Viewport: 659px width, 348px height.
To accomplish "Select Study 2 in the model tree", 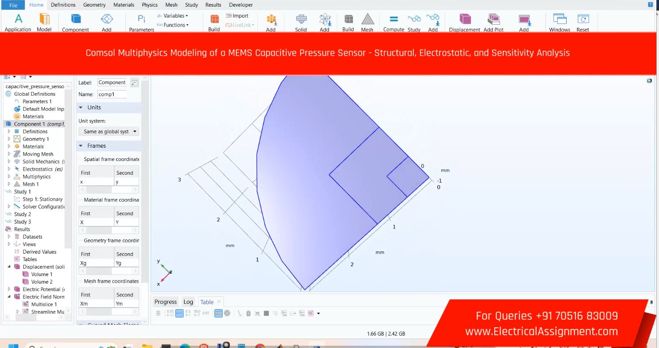I will tap(23, 214).
